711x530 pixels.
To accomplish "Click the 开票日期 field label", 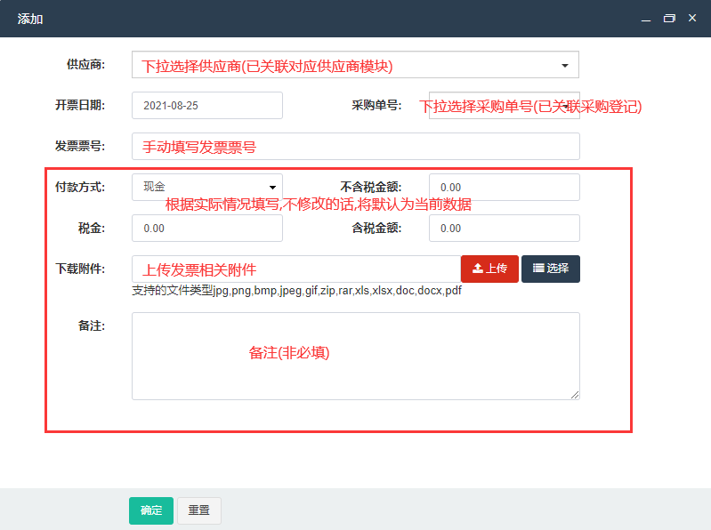I will point(80,105).
